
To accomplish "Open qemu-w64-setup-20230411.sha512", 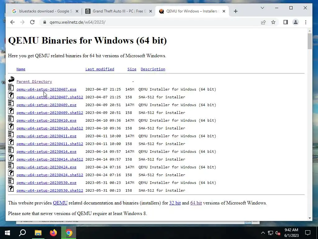I will coord(50,144).
